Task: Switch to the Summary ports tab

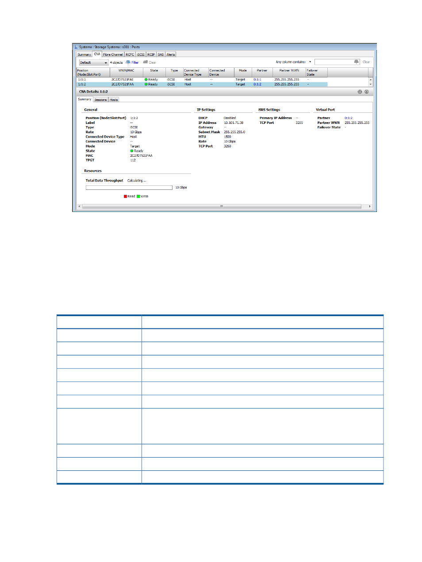Action: (84, 54)
